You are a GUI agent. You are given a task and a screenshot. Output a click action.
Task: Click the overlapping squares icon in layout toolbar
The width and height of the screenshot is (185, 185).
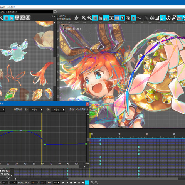point(128,18)
